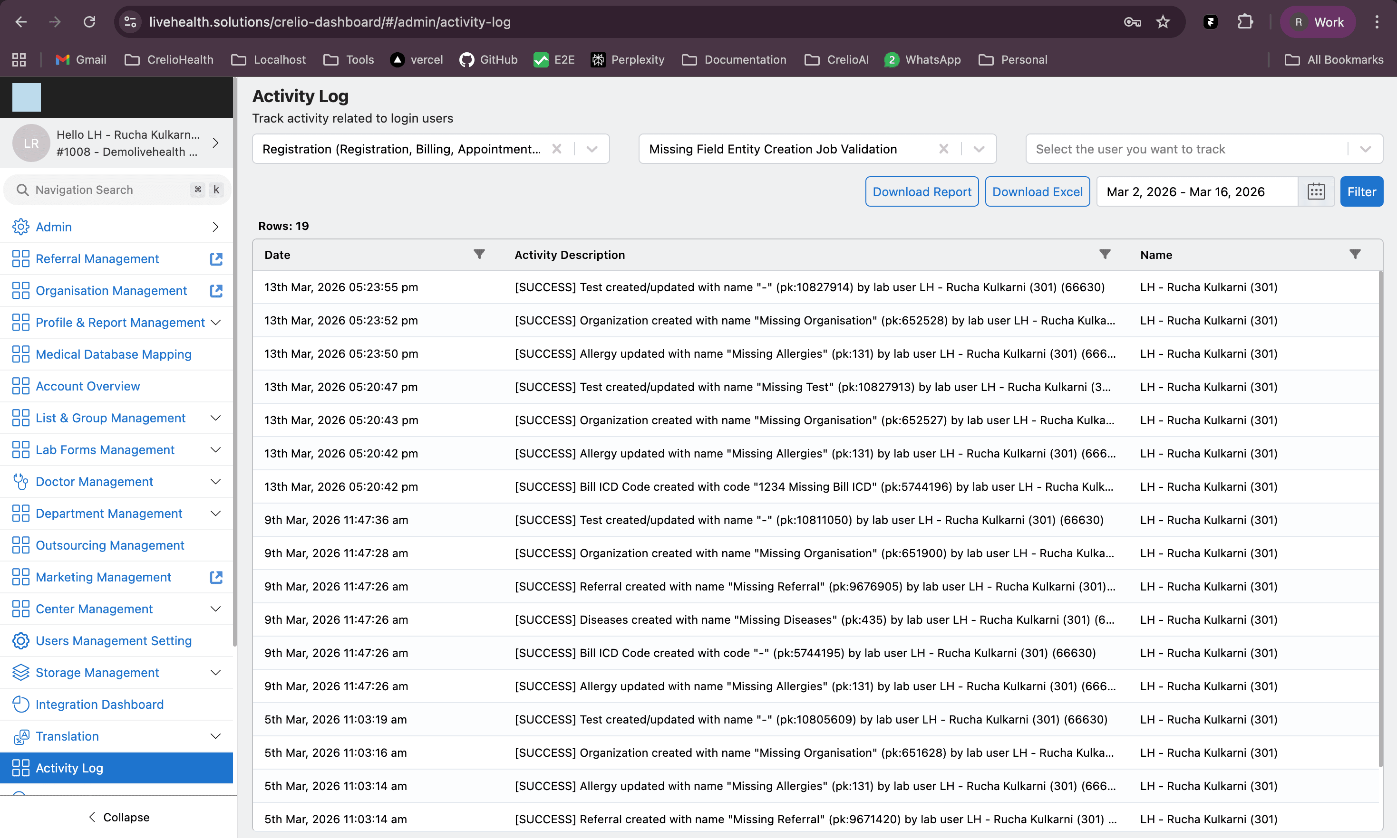Open the GitHub bookmark
Viewport: 1397px width, 838px height.
488,59
